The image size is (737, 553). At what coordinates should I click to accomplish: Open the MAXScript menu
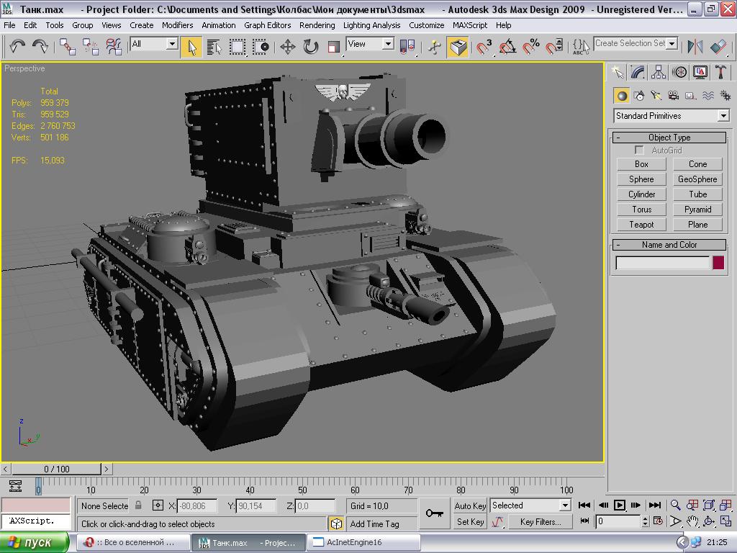(469, 25)
